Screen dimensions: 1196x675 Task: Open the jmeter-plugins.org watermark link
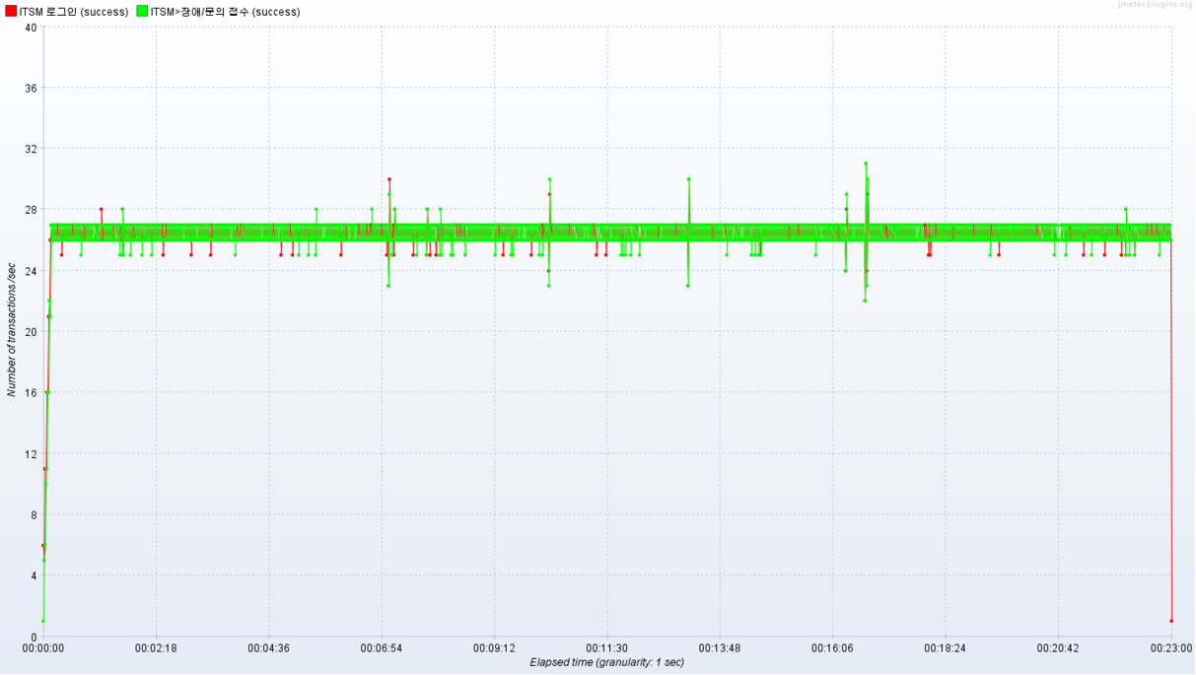1155,5
